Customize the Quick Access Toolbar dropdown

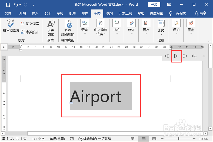click(33, 5)
